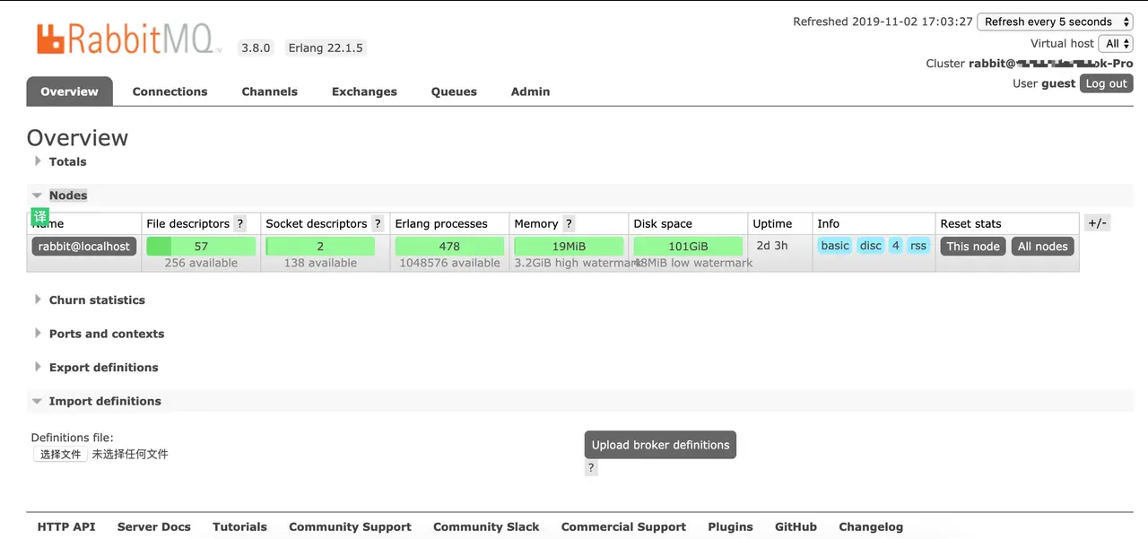Toggle columns with the +/- button
The height and width of the screenshot is (539, 1148).
pos(1098,223)
